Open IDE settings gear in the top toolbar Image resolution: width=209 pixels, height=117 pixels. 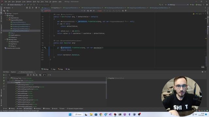pos(207,5)
